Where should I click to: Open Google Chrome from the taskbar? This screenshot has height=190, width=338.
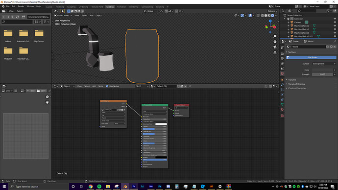pyautogui.click(x=91, y=187)
